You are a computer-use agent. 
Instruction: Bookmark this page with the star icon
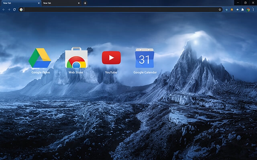[x=220, y=10]
